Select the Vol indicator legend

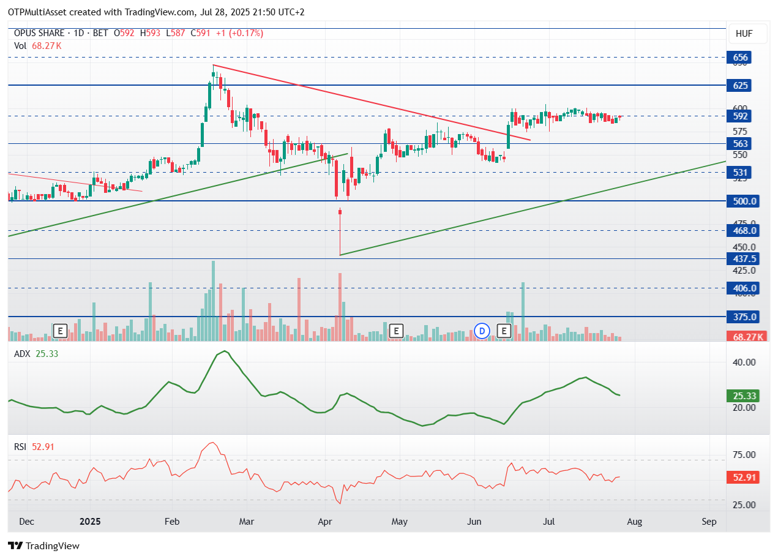tap(21, 45)
